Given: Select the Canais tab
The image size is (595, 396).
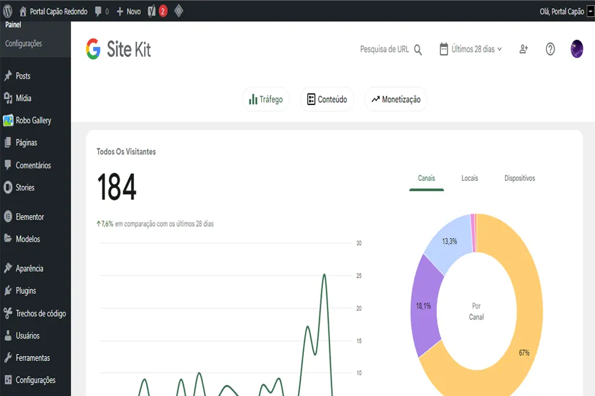Looking at the screenshot, I should [x=426, y=178].
